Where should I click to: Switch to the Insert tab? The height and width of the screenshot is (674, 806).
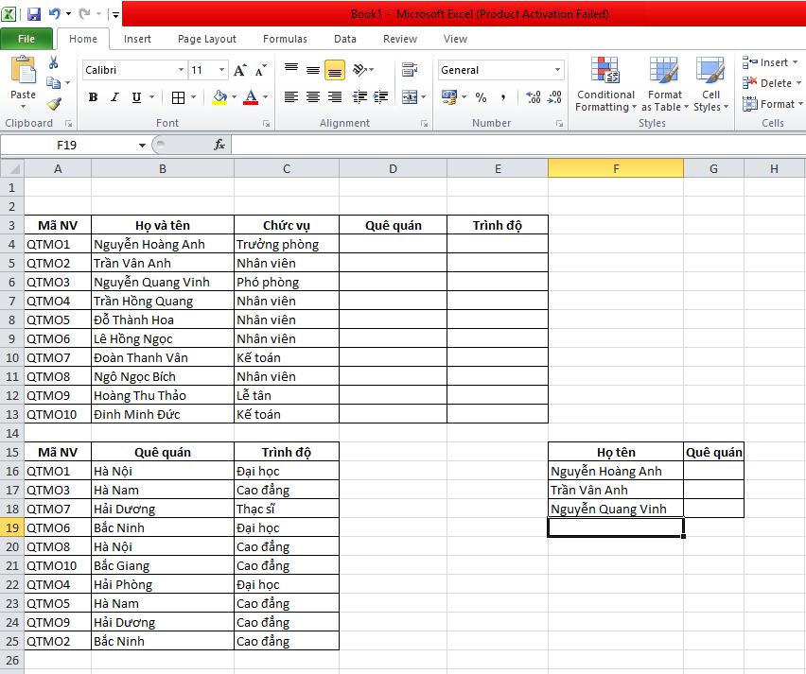coord(137,39)
